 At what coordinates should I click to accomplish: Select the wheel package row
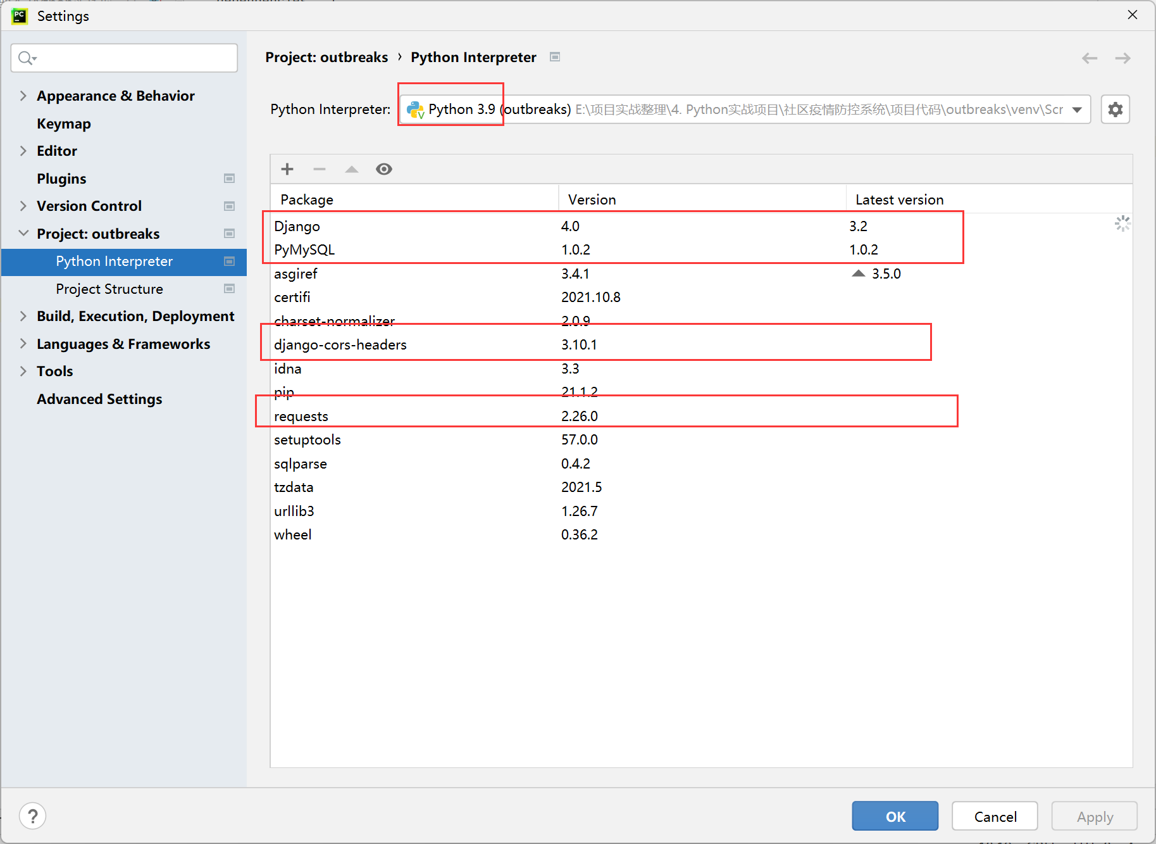pos(701,534)
